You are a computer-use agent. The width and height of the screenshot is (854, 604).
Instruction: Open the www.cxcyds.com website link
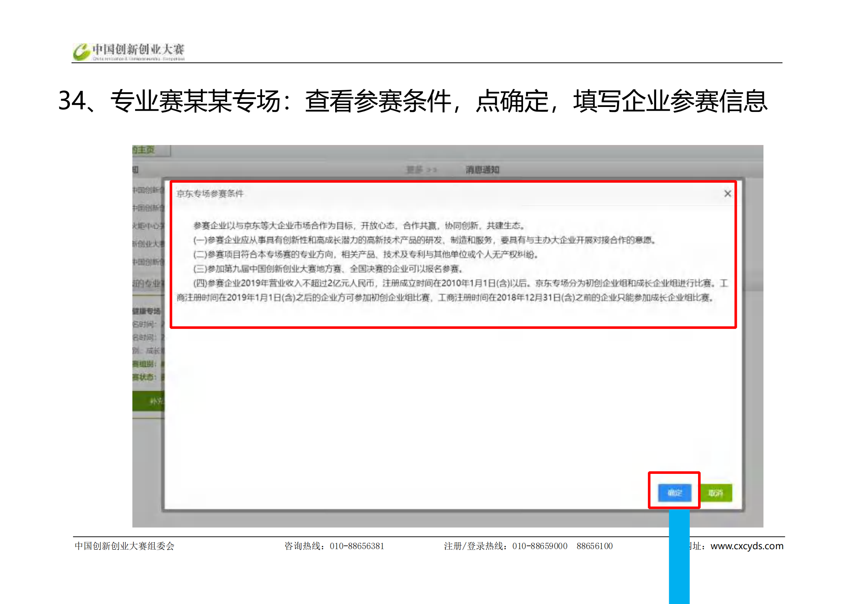pyautogui.click(x=746, y=546)
